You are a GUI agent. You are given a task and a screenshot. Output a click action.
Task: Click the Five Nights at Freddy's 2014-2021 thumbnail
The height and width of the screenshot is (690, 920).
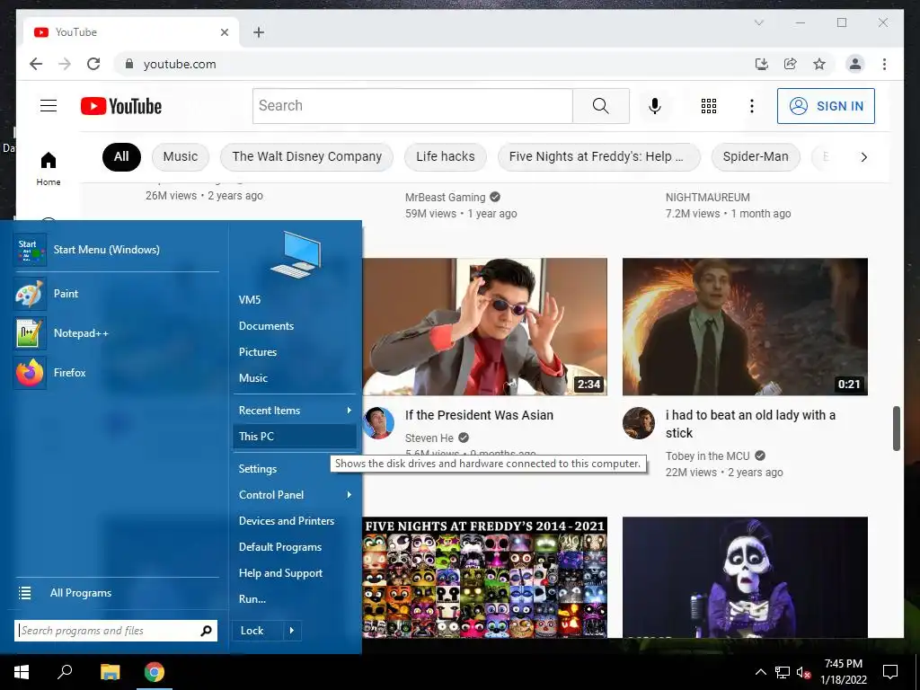(484, 578)
